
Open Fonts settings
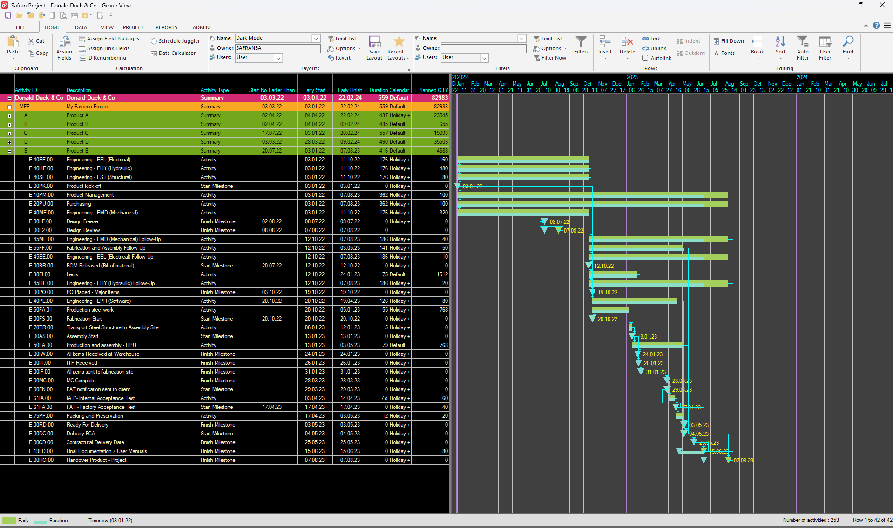724,53
